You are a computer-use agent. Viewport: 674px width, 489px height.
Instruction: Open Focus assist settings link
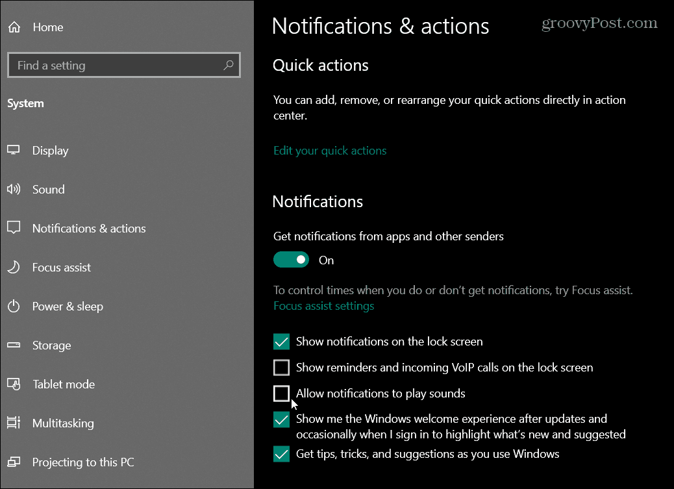323,306
